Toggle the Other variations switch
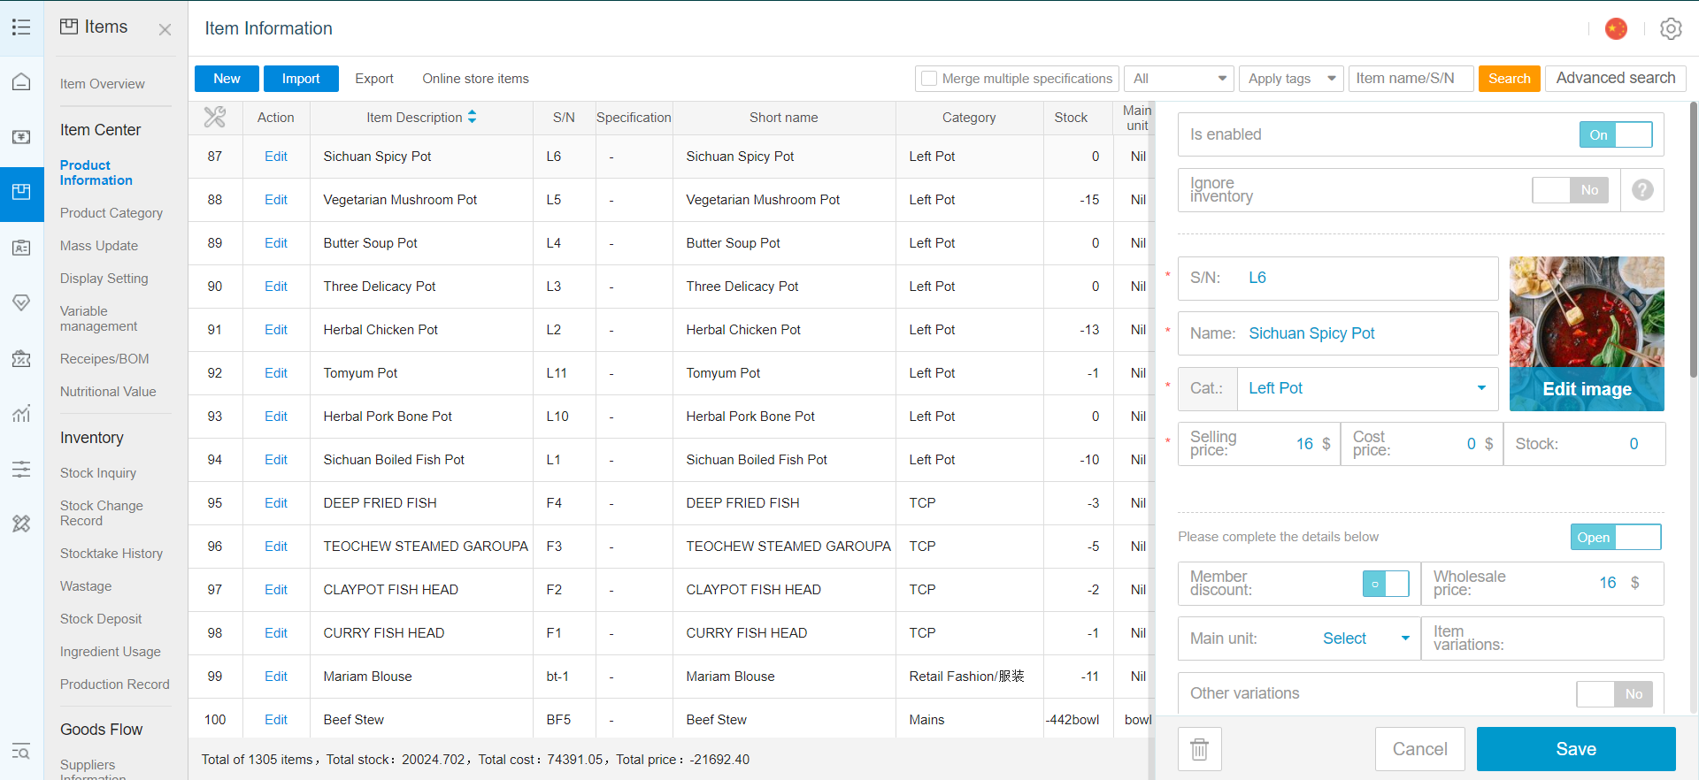Image resolution: width=1699 pixels, height=780 pixels. pyautogui.click(x=1615, y=694)
